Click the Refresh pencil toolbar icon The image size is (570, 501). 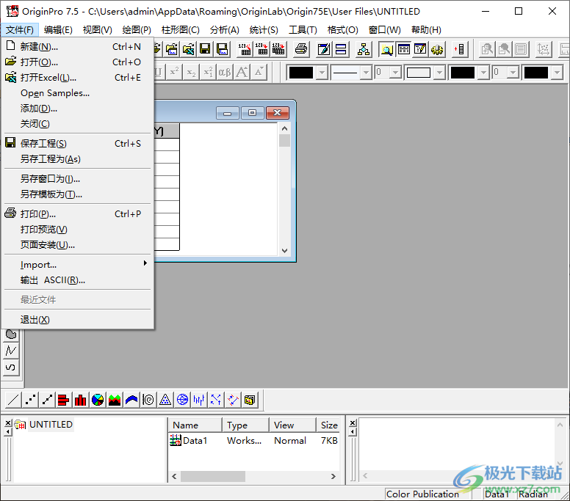point(324,49)
